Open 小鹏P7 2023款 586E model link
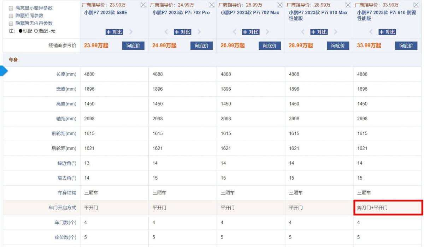The image size is (424, 247). (x=106, y=12)
